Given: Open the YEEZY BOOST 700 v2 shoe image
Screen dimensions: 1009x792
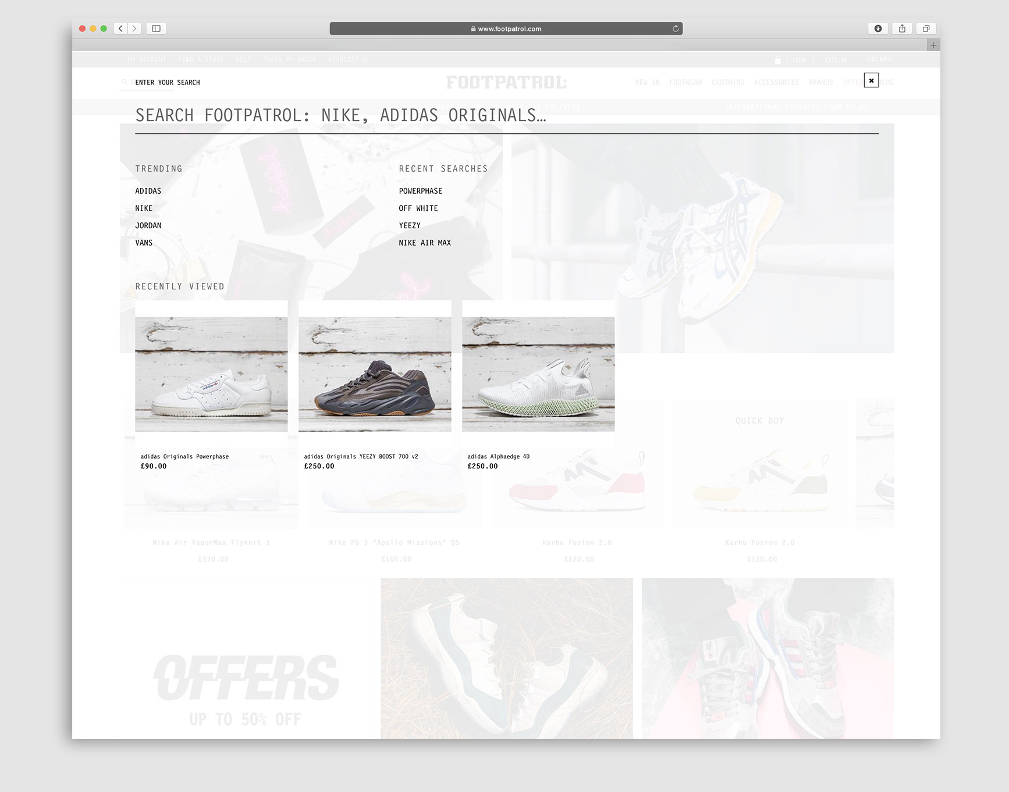Looking at the screenshot, I should click(375, 374).
